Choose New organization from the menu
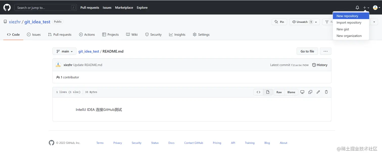 coord(351,36)
